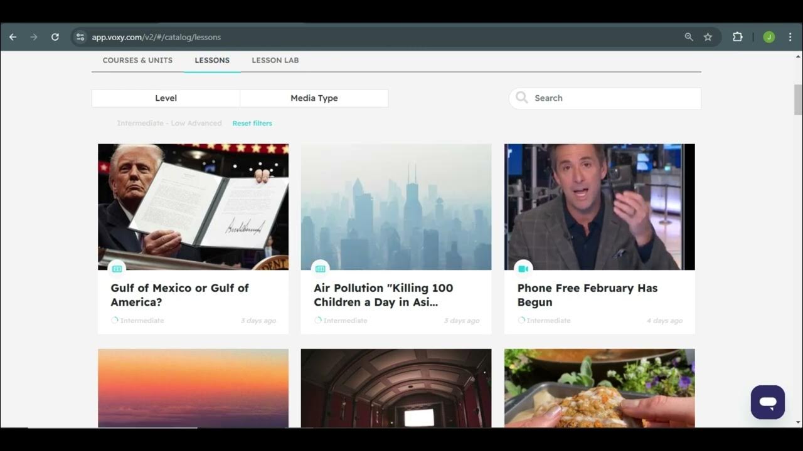This screenshot has height=451, width=803.
Task: Open the chat support bubble button
Action: pyautogui.click(x=768, y=402)
